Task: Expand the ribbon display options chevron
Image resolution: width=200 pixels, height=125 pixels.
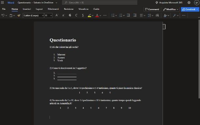Action: [x=199, y=17]
